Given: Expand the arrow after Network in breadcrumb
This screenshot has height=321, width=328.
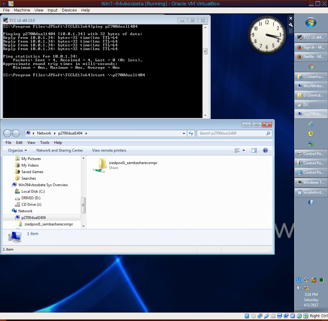Looking at the screenshot, I should (x=55, y=134).
